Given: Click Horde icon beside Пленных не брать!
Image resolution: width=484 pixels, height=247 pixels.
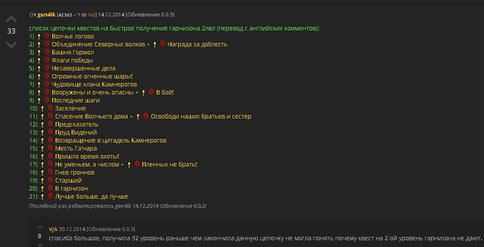Looking at the screenshot, I should [x=137, y=164].
